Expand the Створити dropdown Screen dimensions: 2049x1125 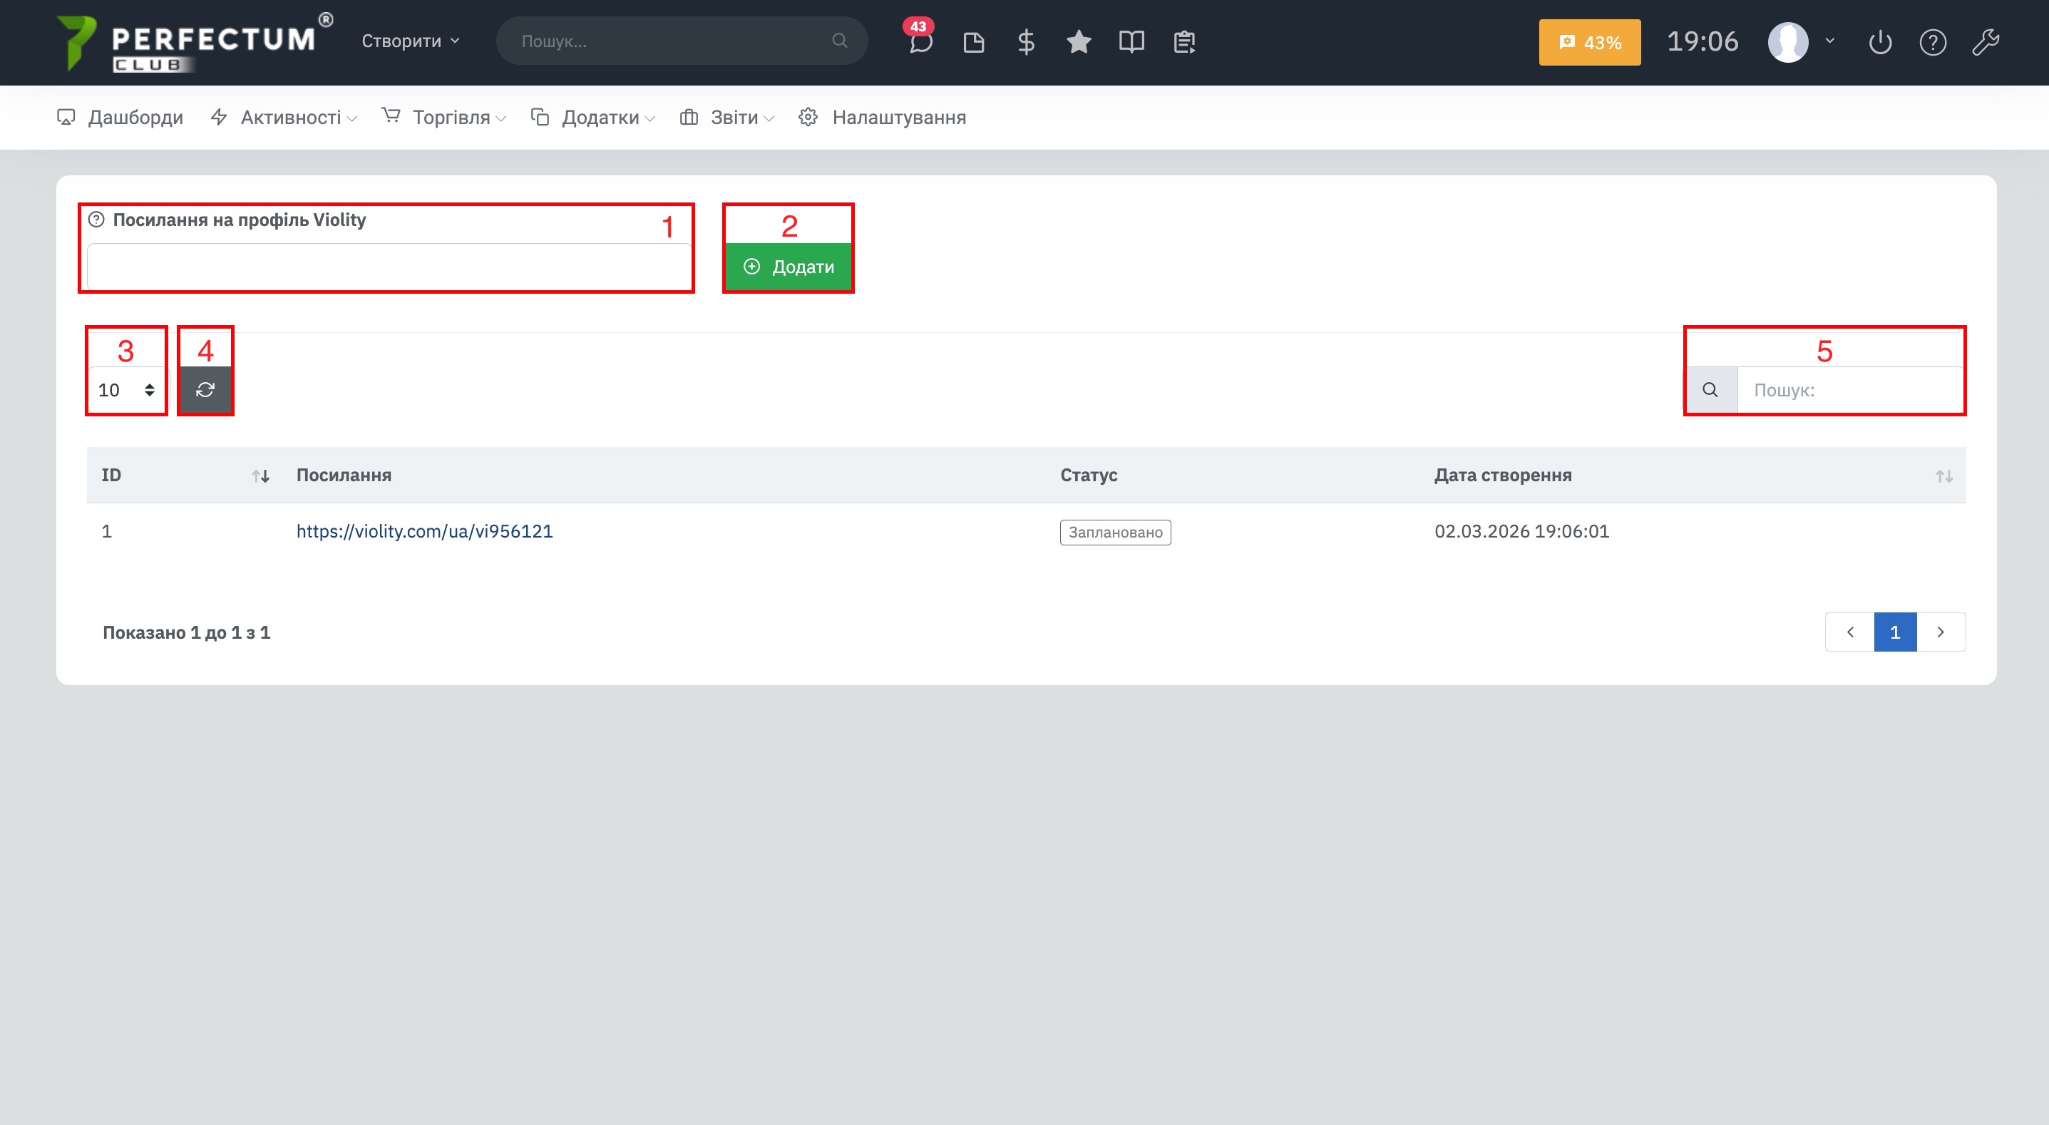point(411,41)
